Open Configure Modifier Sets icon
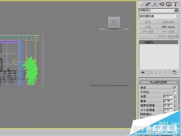Image resolution: width=181 pixels, height=136 pixels. [x=174, y=72]
